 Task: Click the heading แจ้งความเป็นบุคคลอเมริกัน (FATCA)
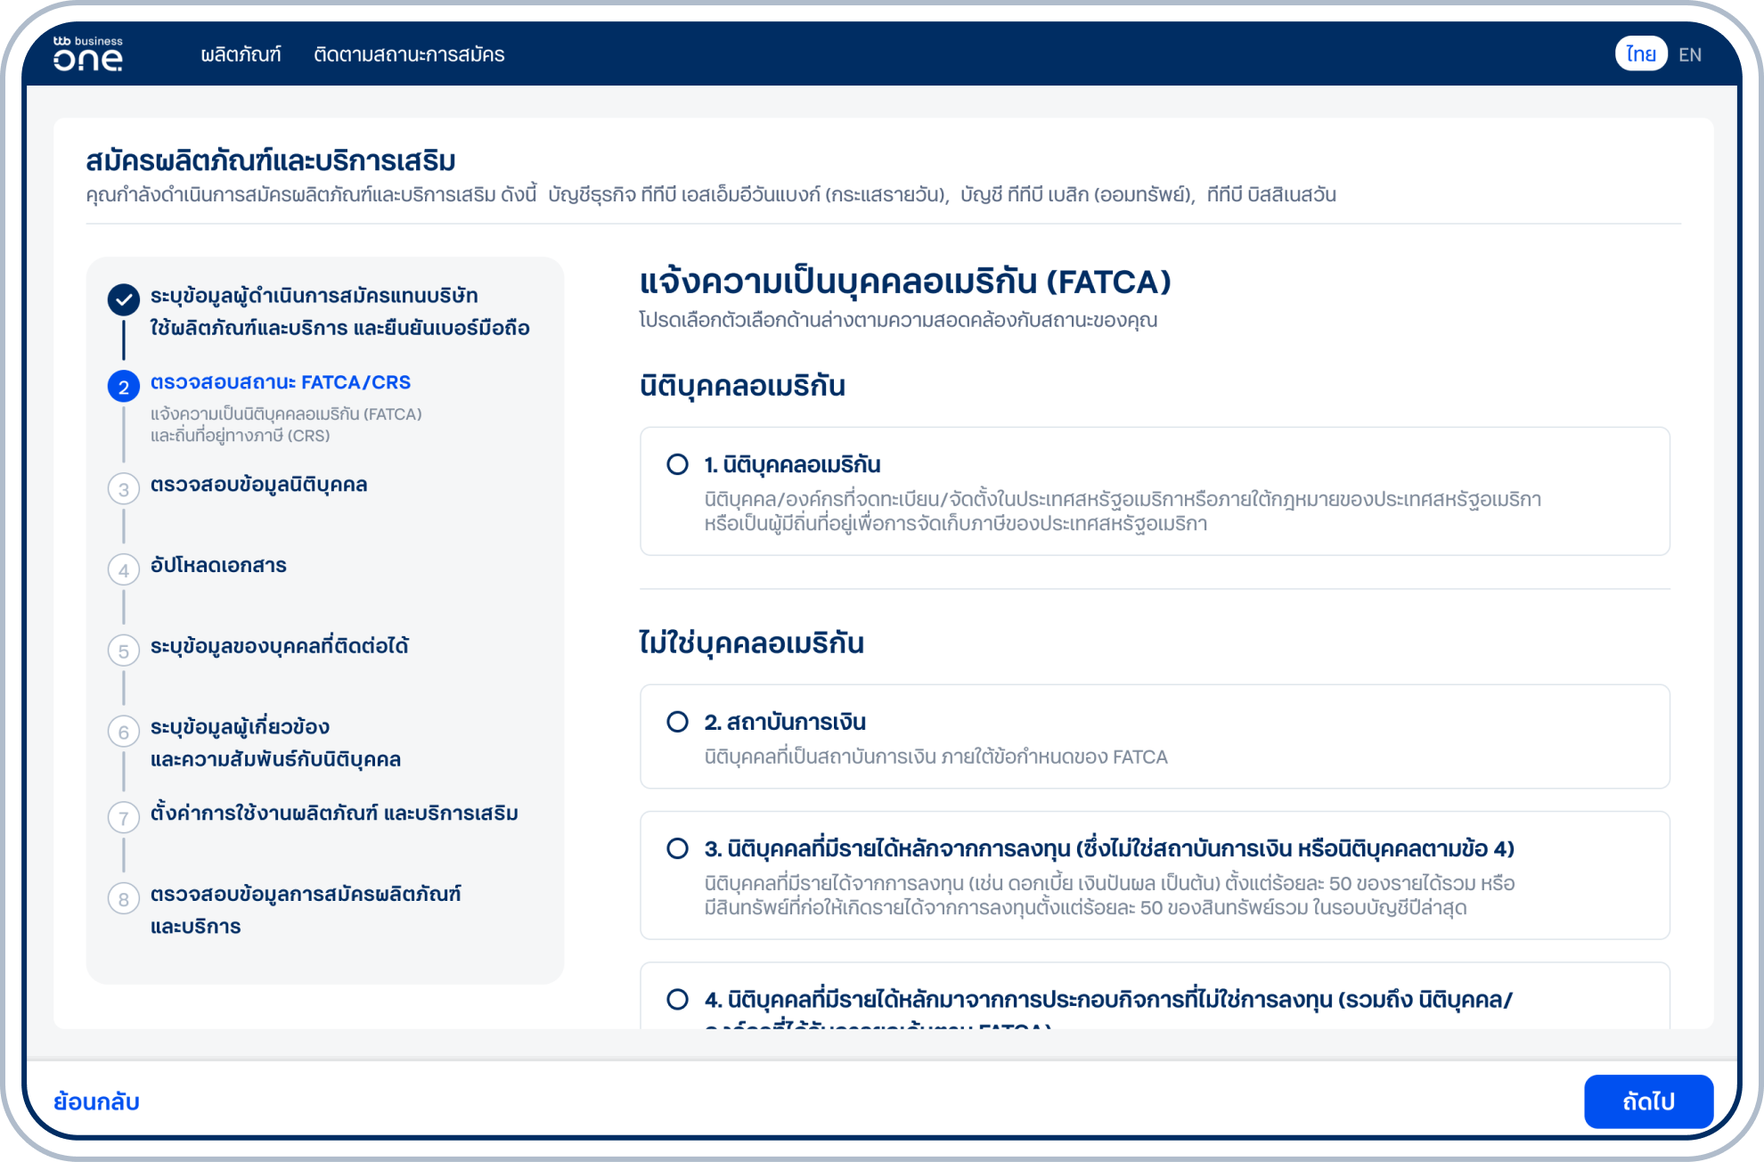pos(905,282)
